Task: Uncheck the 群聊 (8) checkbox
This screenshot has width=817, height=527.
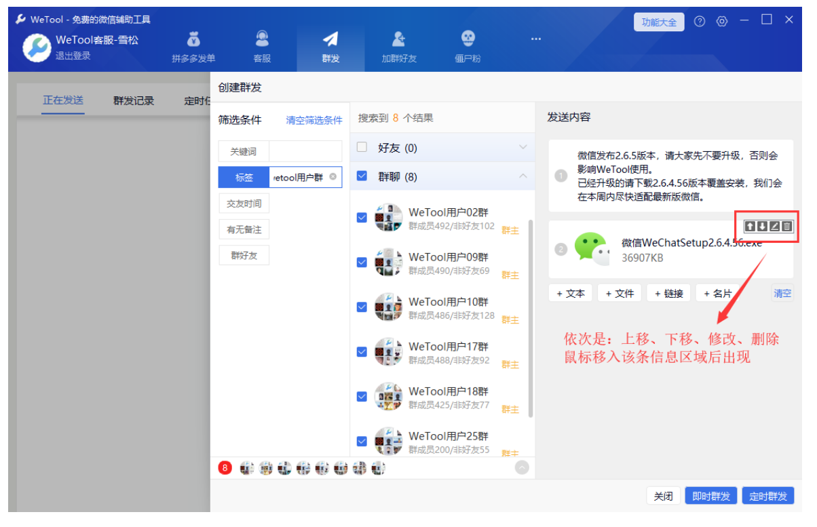Action: tap(362, 176)
